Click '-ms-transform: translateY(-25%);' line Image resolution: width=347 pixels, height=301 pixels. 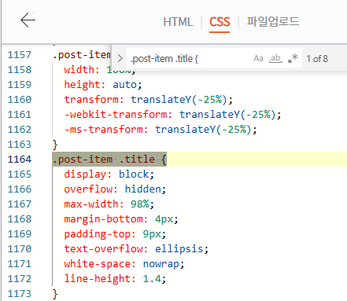click(x=161, y=130)
